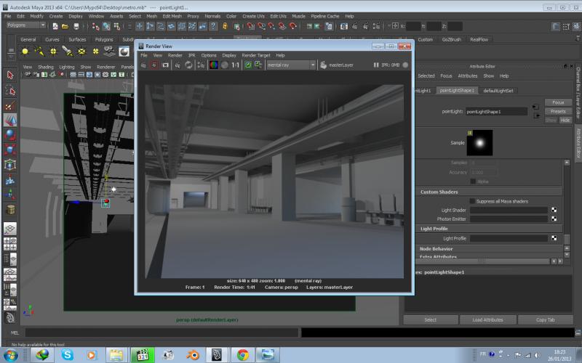Click redo previous render icon in Render View
Viewport: 582px width, 363px height.
point(143,65)
